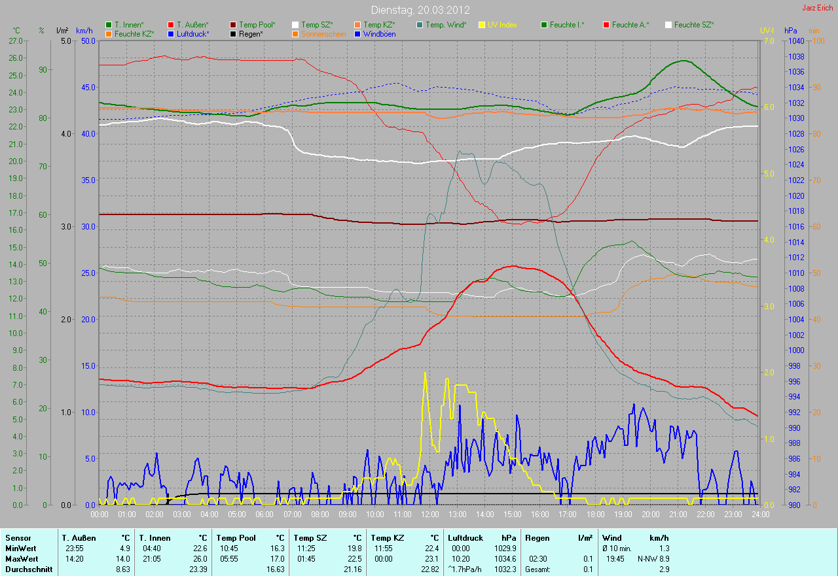Click the Temp KZ average '22.82'
838x576 pixels.
click(429, 569)
